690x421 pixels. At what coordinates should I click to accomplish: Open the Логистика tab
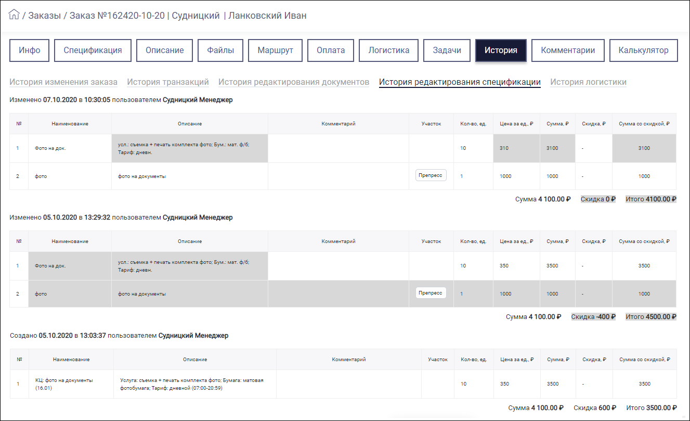coord(389,50)
